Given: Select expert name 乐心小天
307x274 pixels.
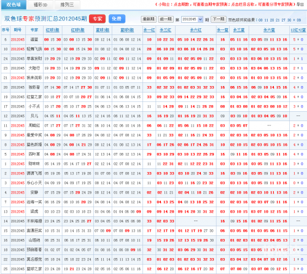Looking at the screenshot, I should [x=34, y=183].
